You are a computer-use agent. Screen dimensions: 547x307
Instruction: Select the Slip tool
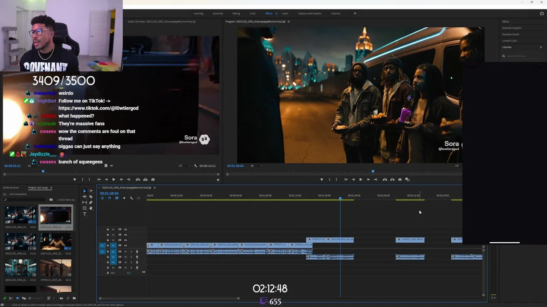85,203
